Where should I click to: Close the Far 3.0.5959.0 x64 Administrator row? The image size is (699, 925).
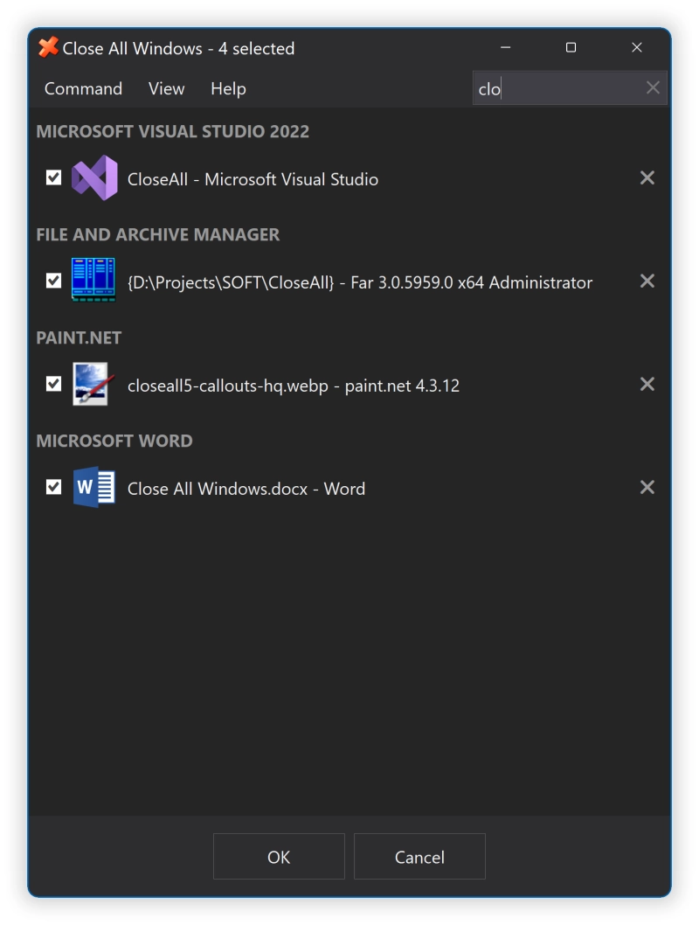[647, 281]
